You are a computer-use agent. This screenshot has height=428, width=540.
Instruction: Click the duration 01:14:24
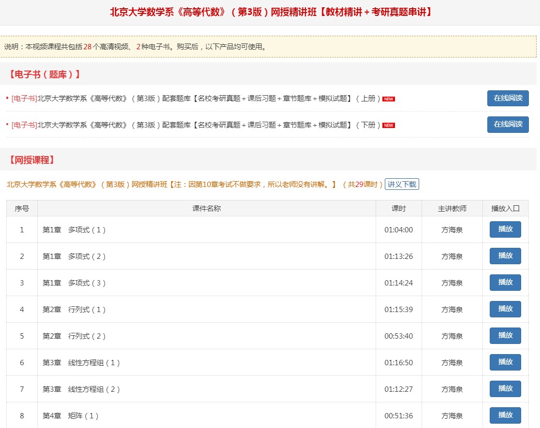(398, 283)
